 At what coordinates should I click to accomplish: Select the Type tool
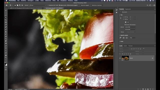[6, 48]
